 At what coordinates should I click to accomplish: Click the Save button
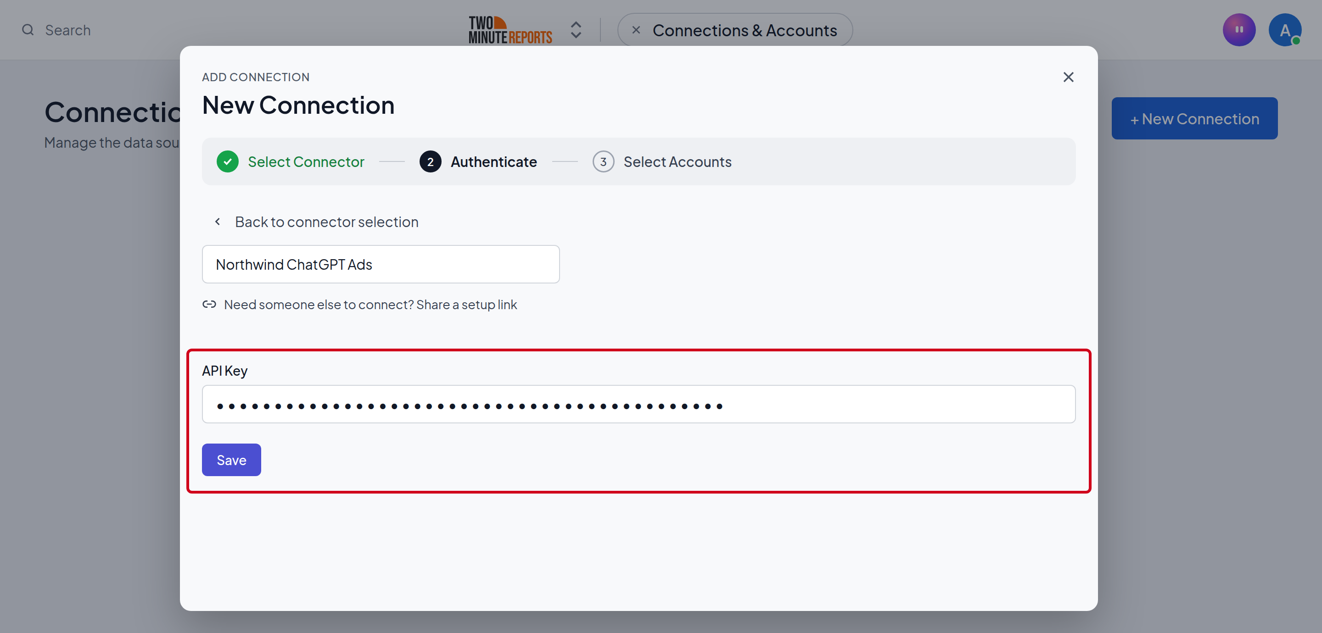231,460
